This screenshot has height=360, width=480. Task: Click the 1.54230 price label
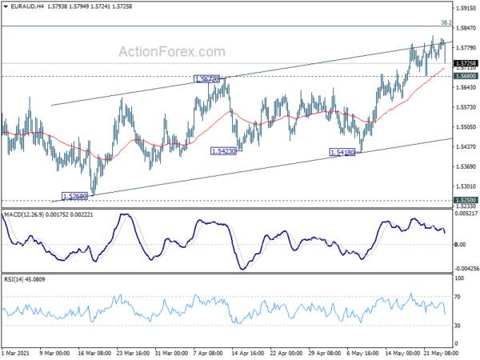223,151
